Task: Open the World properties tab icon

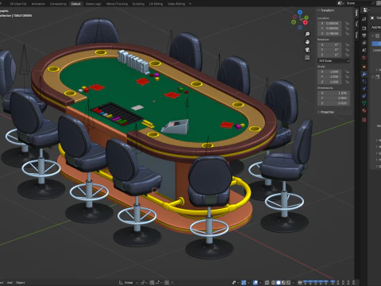Action: [x=364, y=57]
